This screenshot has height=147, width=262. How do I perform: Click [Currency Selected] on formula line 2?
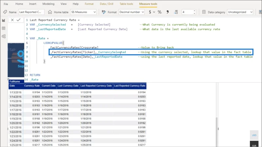(x=94, y=24)
